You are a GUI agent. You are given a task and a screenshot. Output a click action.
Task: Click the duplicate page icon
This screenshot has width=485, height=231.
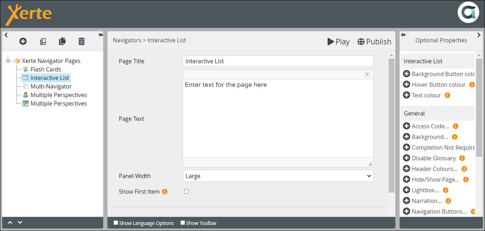[62, 42]
